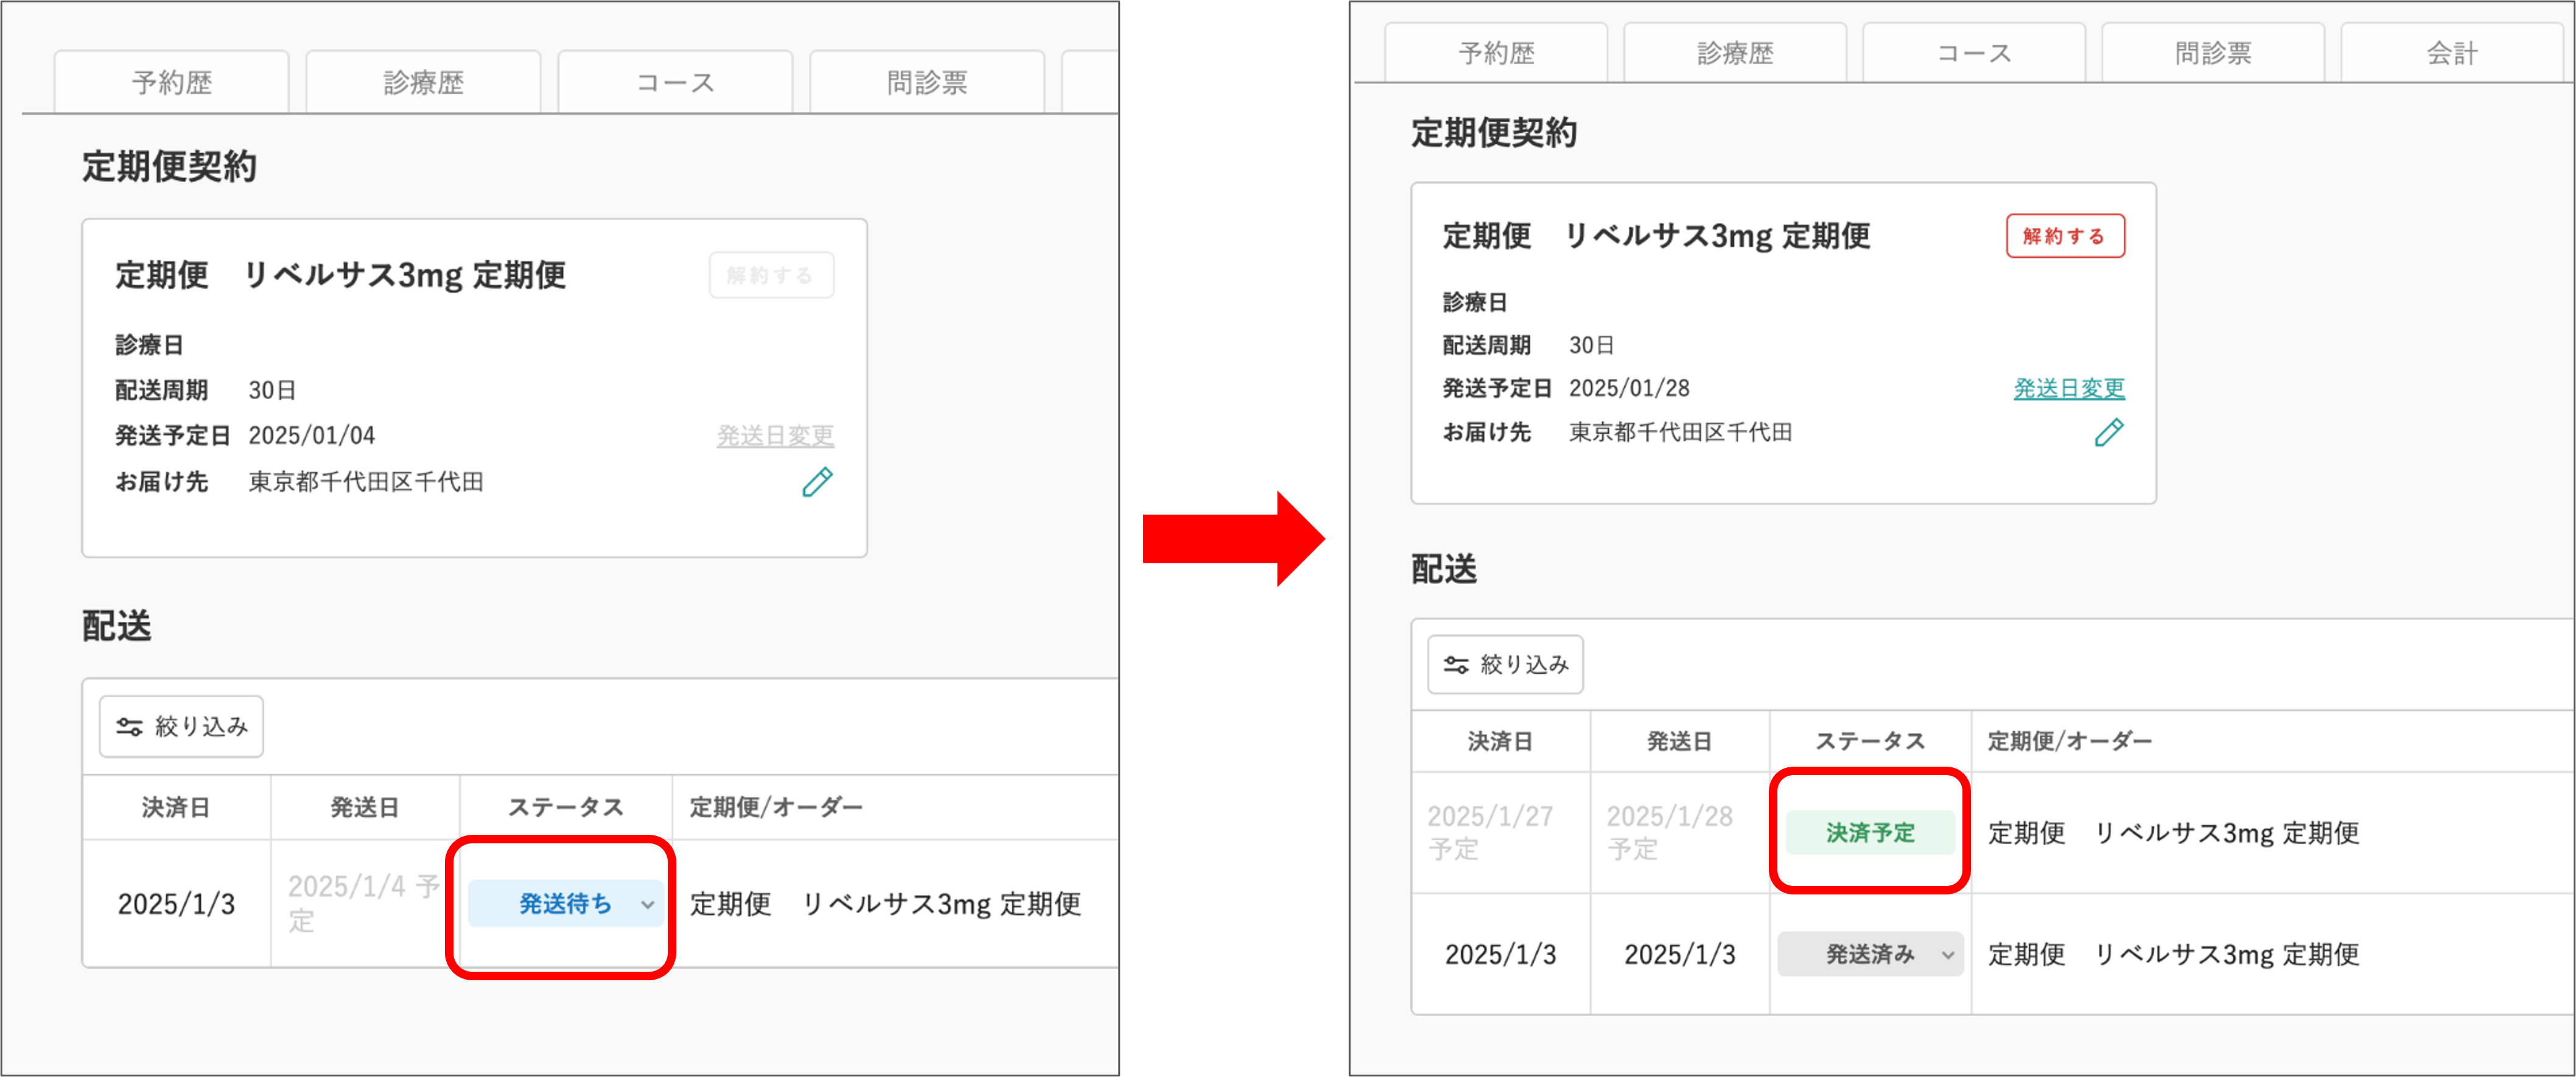Click greyed 発送日変更 link in left panel

(775, 436)
